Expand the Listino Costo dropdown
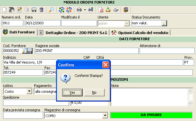The height and width of the screenshot is (121, 196). (x=29, y=91)
